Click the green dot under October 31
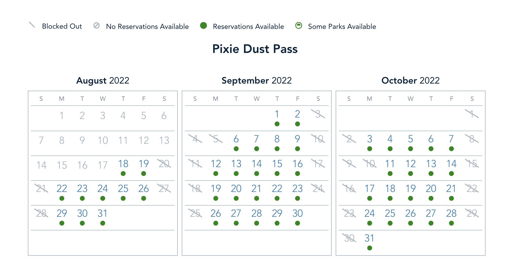 370,248
